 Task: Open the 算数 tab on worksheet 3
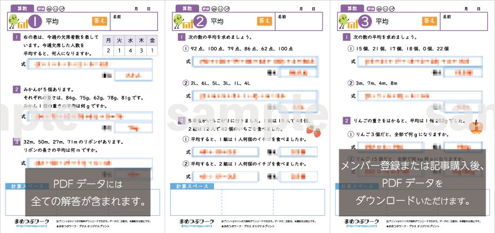(353, 8)
